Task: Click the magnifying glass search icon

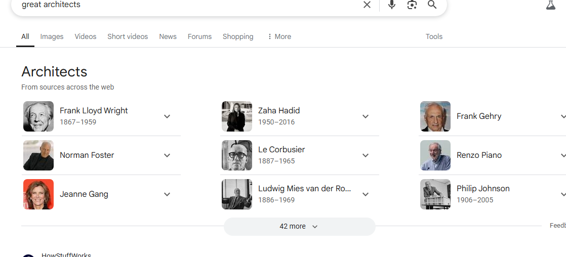Action: 432,5
